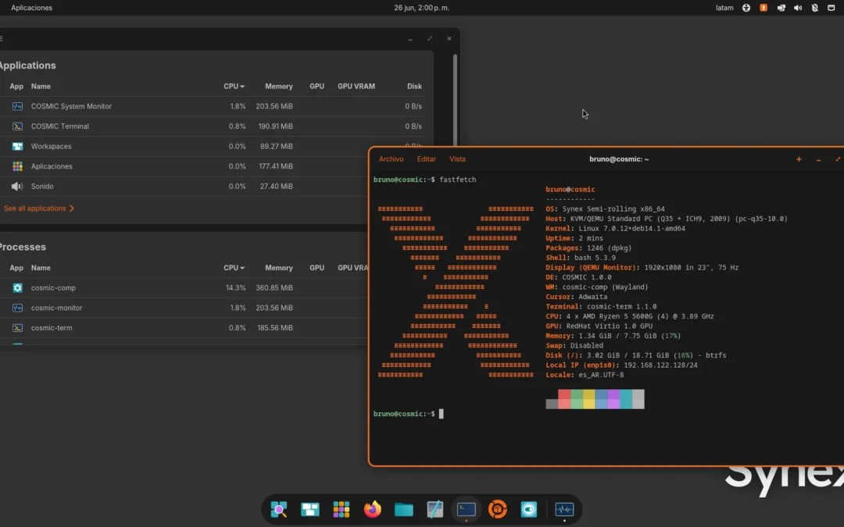Click the Workspaces app row icon
Image resolution: width=844 pixels, height=527 pixels.
(x=17, y=146)
